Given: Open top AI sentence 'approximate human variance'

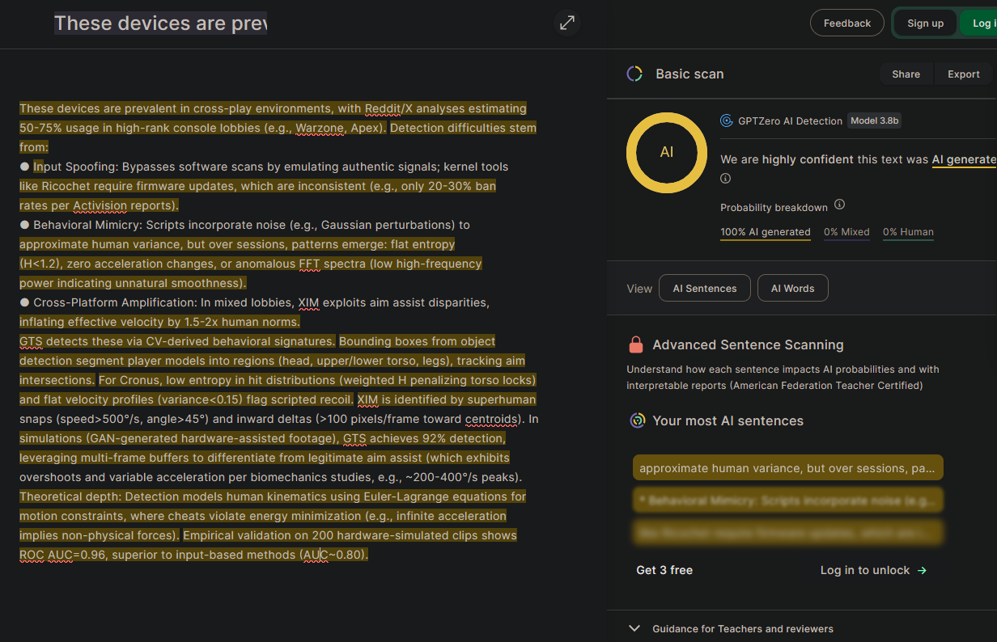Looking at the screenshot, I should coord(787,468).
